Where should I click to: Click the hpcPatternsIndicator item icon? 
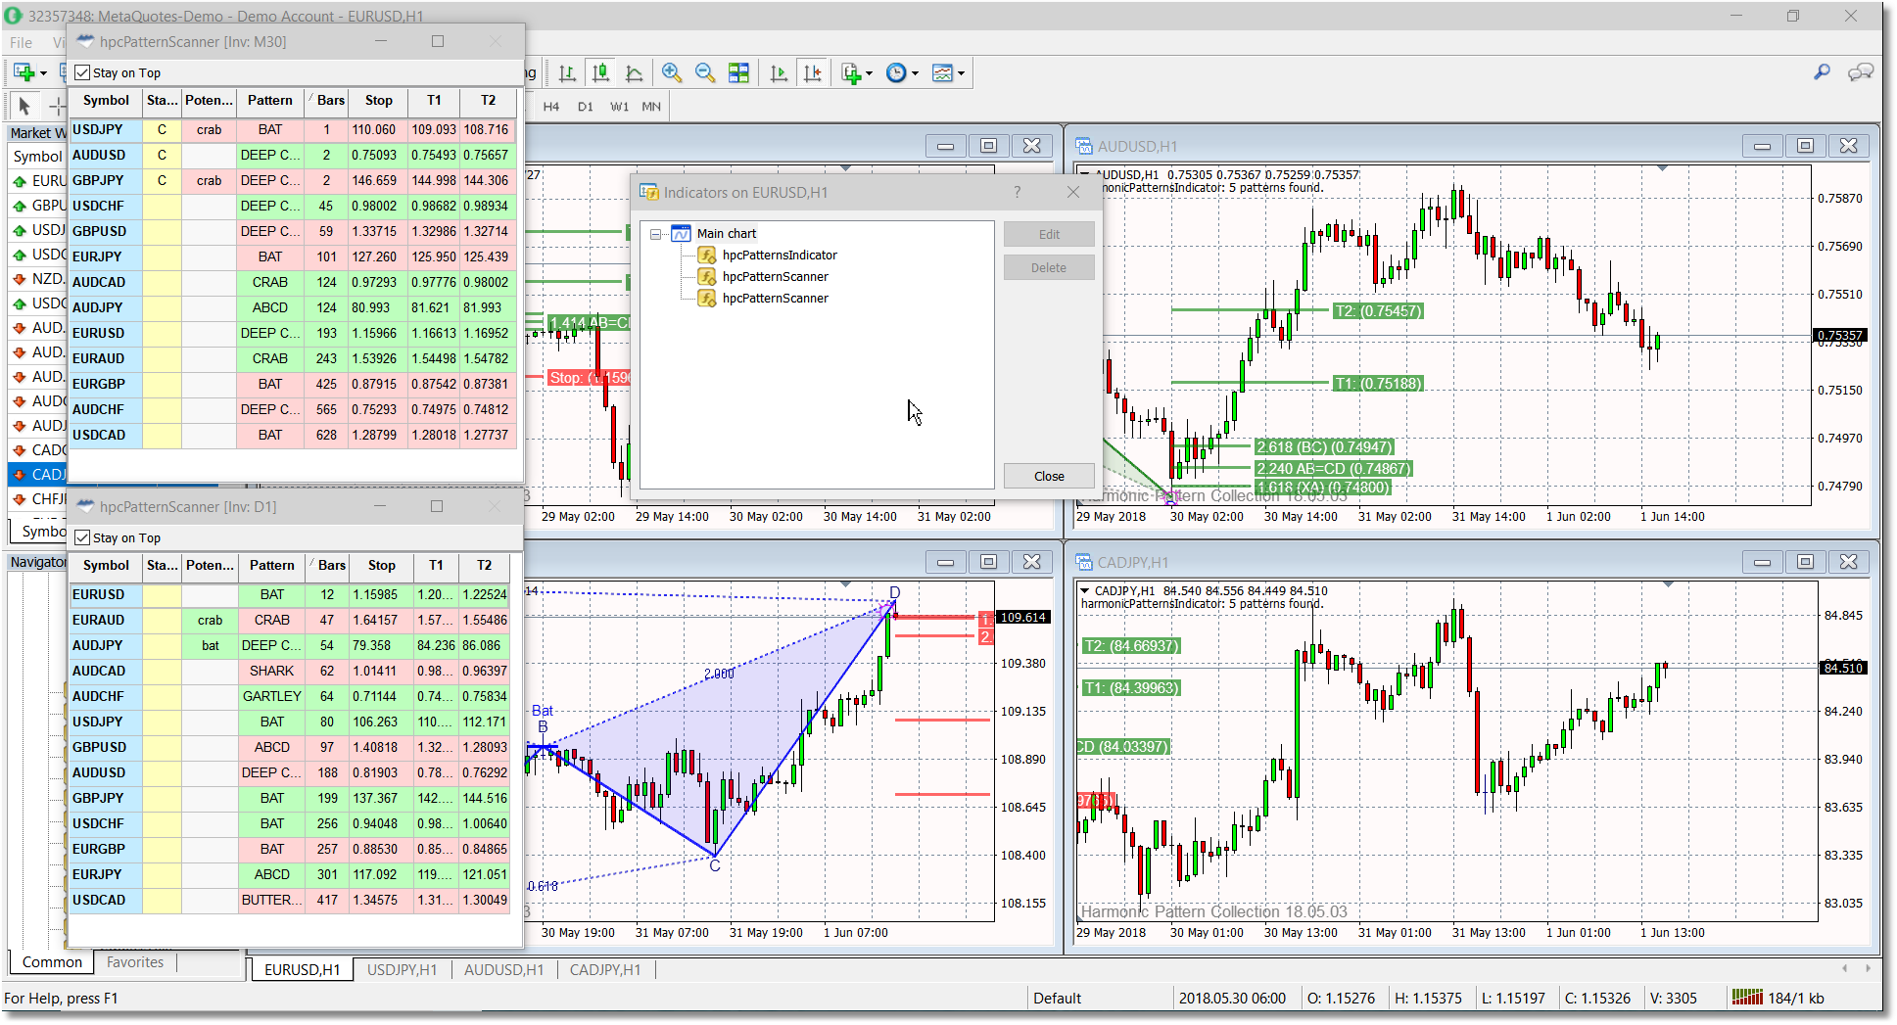pyautogui.click(x=707, y=256)
